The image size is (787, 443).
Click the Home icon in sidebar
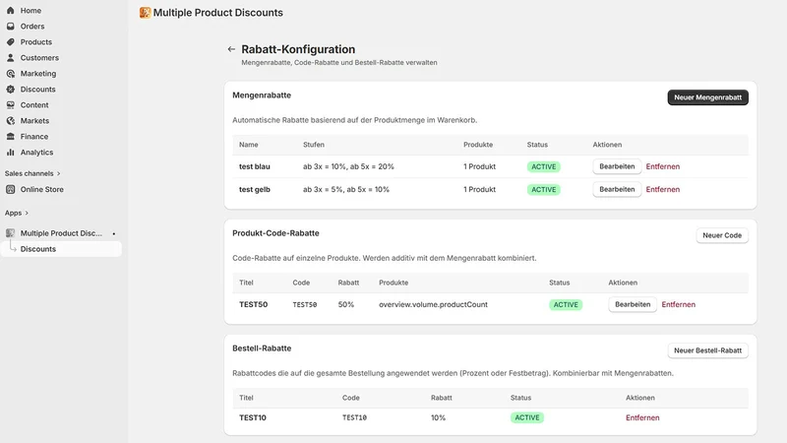point(11,10)
